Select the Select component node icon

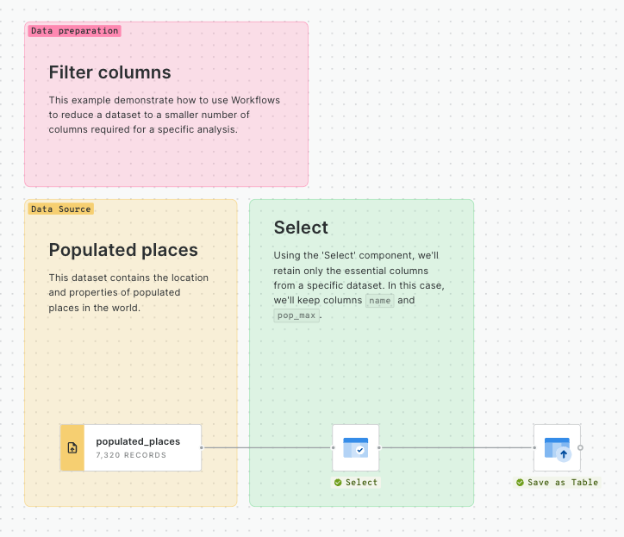point(355,447)
